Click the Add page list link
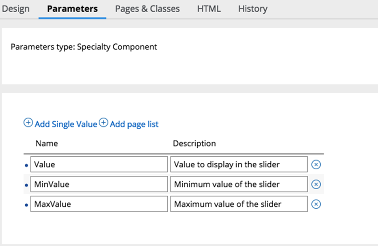The image size is (378, 246). point(134,124)
